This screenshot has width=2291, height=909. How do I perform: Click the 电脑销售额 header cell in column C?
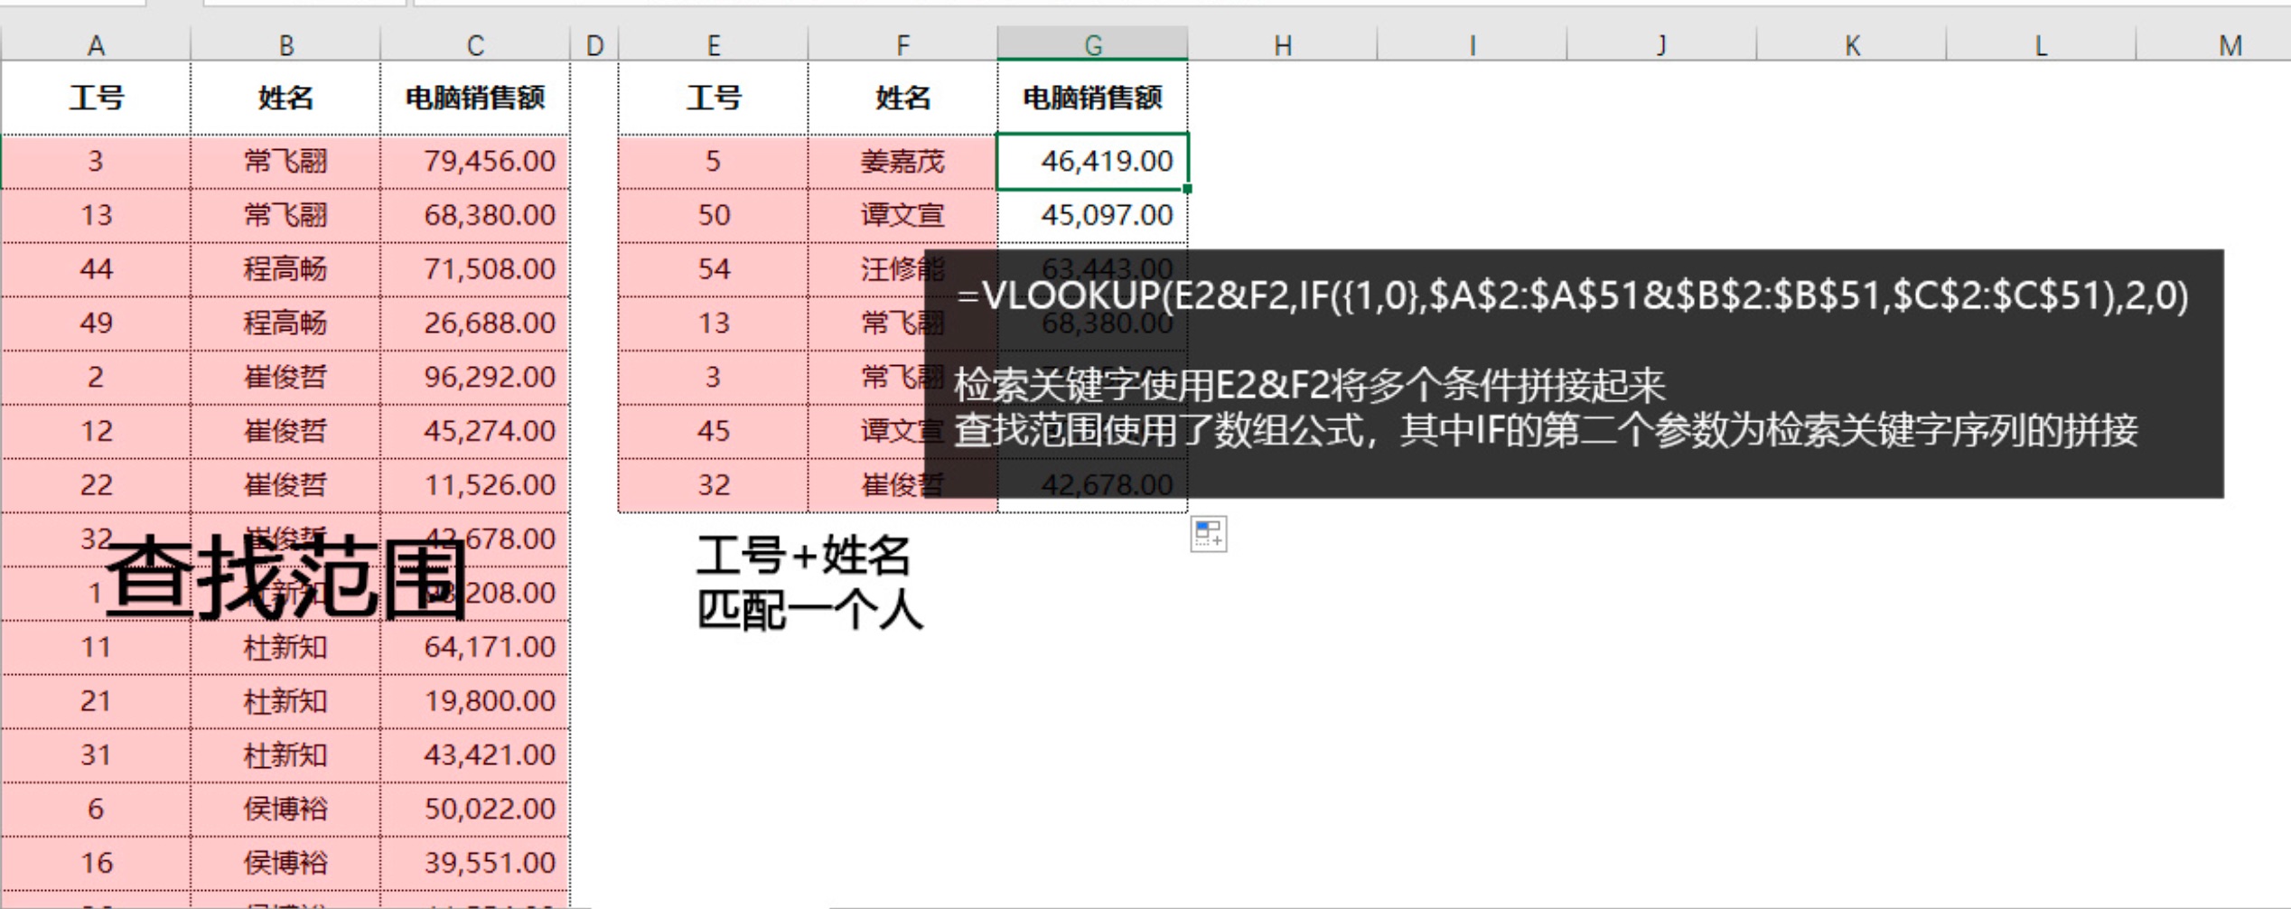click(x=475, y=98)
